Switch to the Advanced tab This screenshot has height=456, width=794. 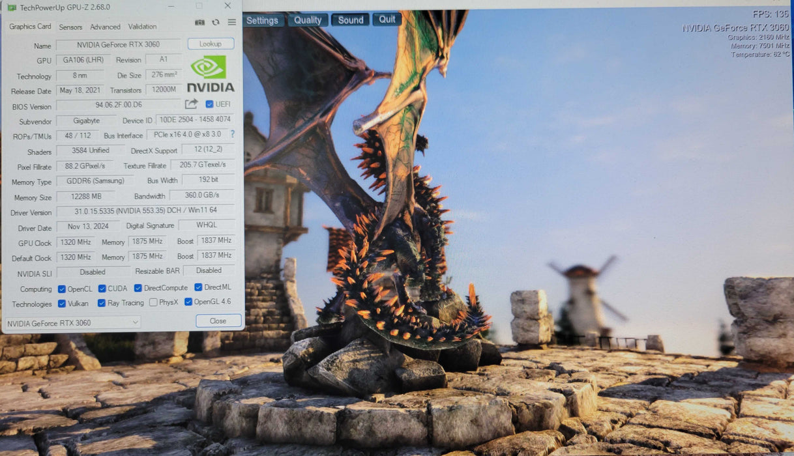[105, 27]
